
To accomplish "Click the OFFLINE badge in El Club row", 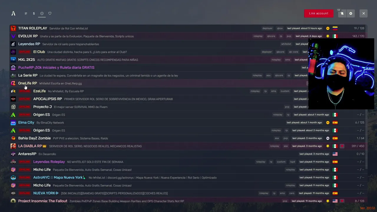I will coord(24,52).
